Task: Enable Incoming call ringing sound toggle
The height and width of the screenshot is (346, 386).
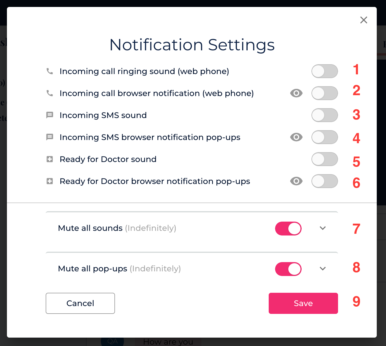Action: pos(324,71)
